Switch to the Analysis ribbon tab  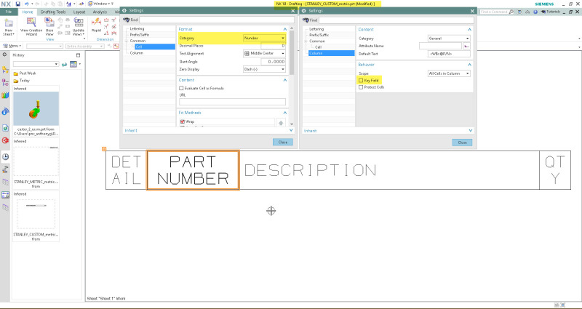click(100, 12)
